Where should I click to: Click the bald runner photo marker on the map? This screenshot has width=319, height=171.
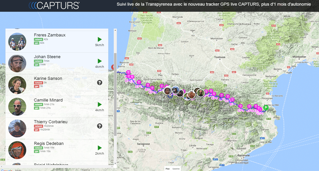tap(201, 93)
